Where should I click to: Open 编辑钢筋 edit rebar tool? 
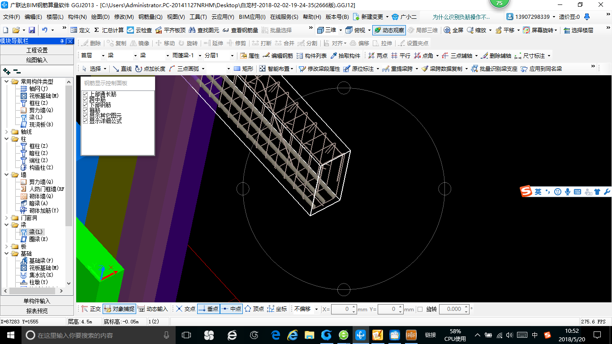point(278,56)
